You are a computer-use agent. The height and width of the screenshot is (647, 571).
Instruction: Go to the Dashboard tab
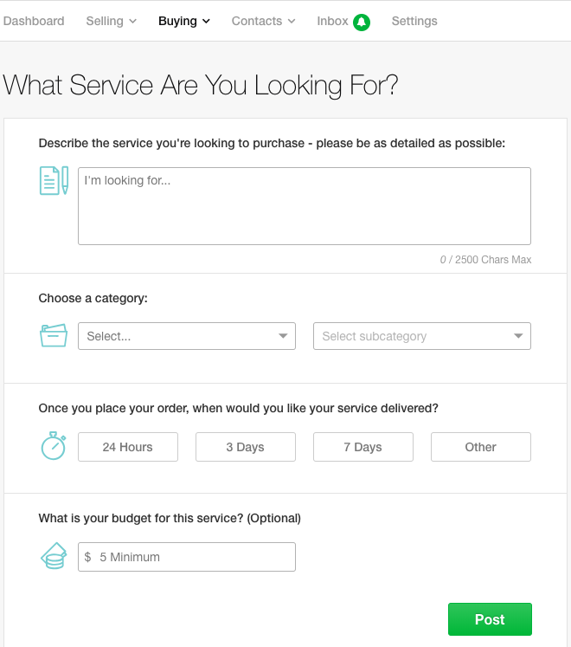pos(34,21)
